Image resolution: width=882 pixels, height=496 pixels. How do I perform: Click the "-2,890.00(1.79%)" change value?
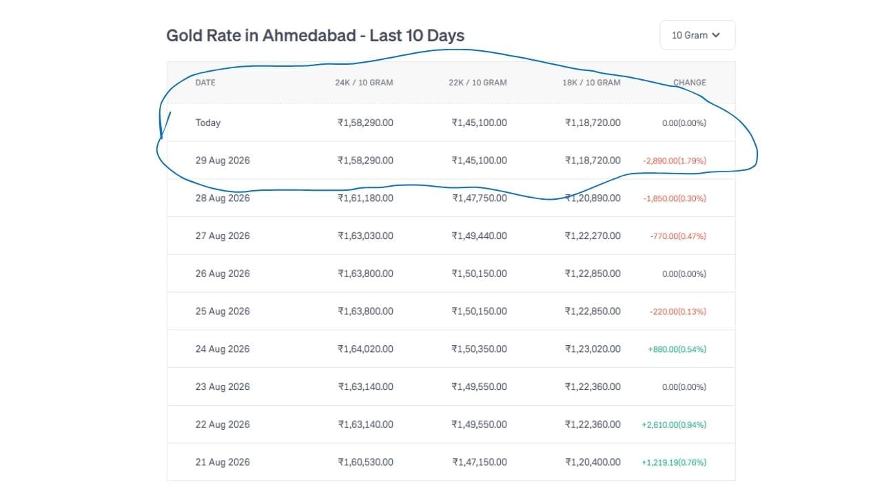point(675,161)
